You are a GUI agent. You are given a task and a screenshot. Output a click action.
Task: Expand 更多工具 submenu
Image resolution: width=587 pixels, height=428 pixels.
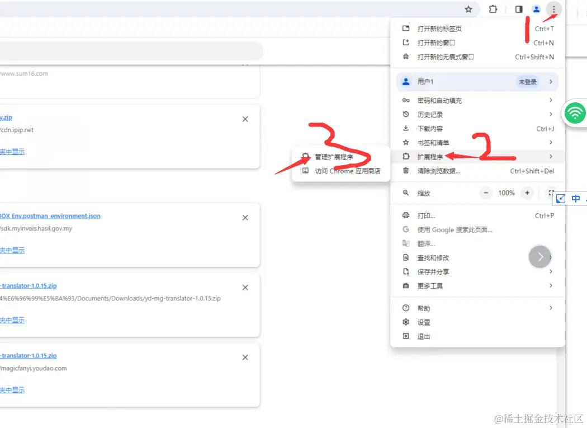[x=477, y=286]
